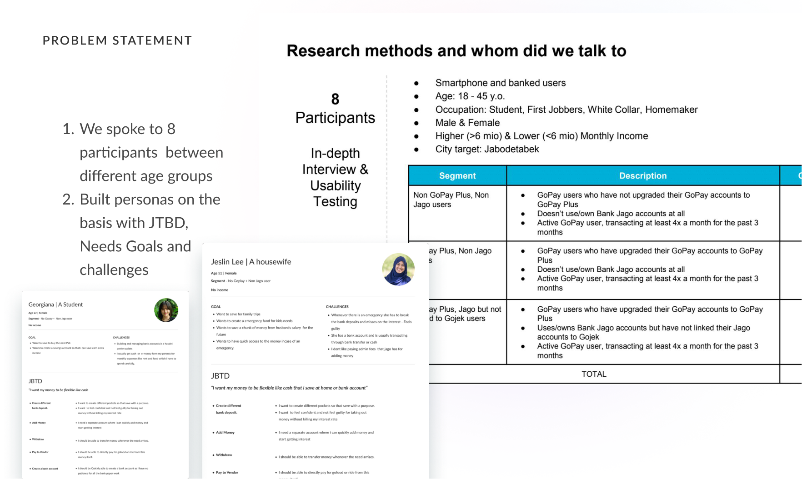
Task: Click 'Uses/owns Bank Jago accounts' description line
Action: click(643, 332)
